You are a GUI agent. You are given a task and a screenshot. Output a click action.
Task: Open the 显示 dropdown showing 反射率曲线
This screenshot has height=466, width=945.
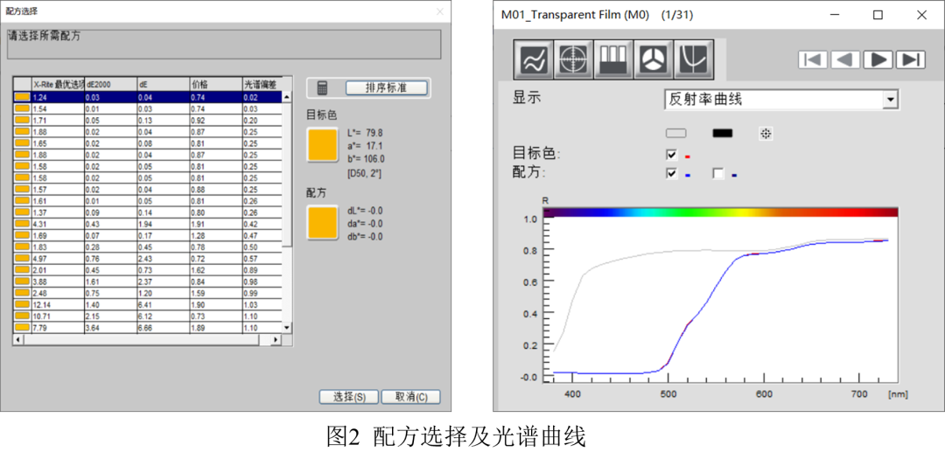(781, 99)
